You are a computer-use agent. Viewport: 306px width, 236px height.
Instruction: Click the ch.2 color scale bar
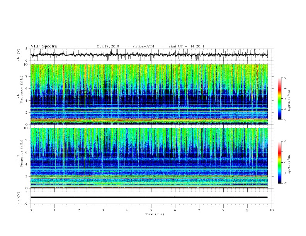[279, 162]
